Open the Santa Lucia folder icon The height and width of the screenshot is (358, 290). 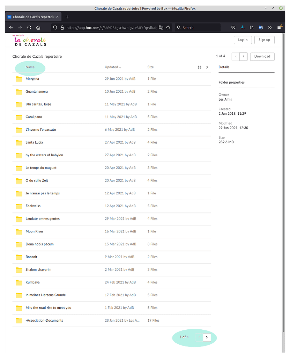(19, 143)
